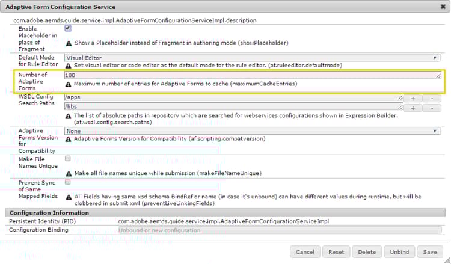This screenshot has height=264, width=451.
Task: Click the Number of Adaptive Forms label
Action: coord(32,81)
